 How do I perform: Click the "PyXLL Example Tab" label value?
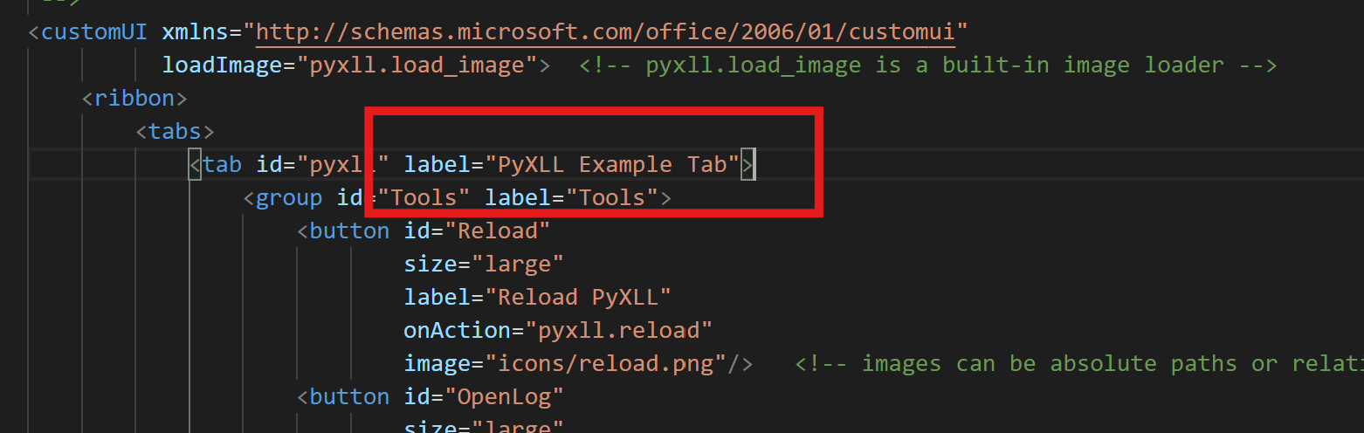coord(612,164)
